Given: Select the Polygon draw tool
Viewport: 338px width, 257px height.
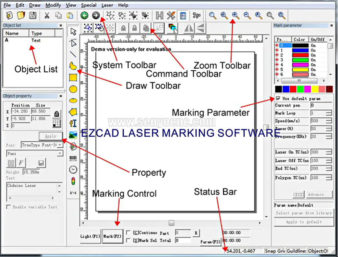Looking at the screenshot, I should pyautogui.click(x=73, y=112).
